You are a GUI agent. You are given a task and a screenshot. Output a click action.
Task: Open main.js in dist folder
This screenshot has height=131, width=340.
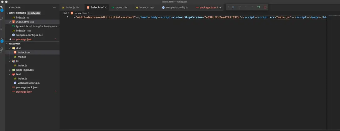[33, 57]
